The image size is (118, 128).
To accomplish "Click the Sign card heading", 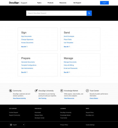I will click(24, 33).
